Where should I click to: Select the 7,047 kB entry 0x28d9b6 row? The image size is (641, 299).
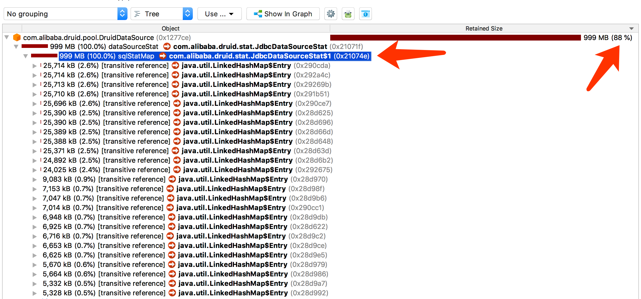click(321, 198)
